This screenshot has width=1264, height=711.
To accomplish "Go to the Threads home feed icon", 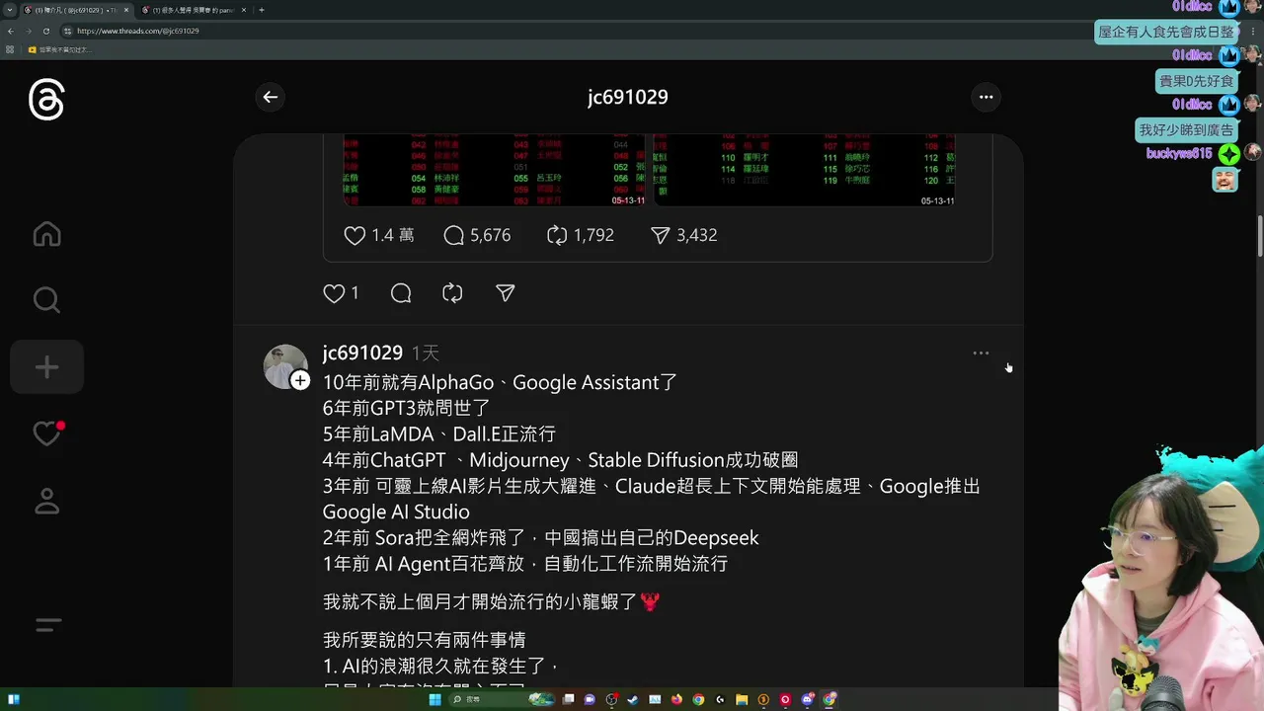I will point(46,234).
